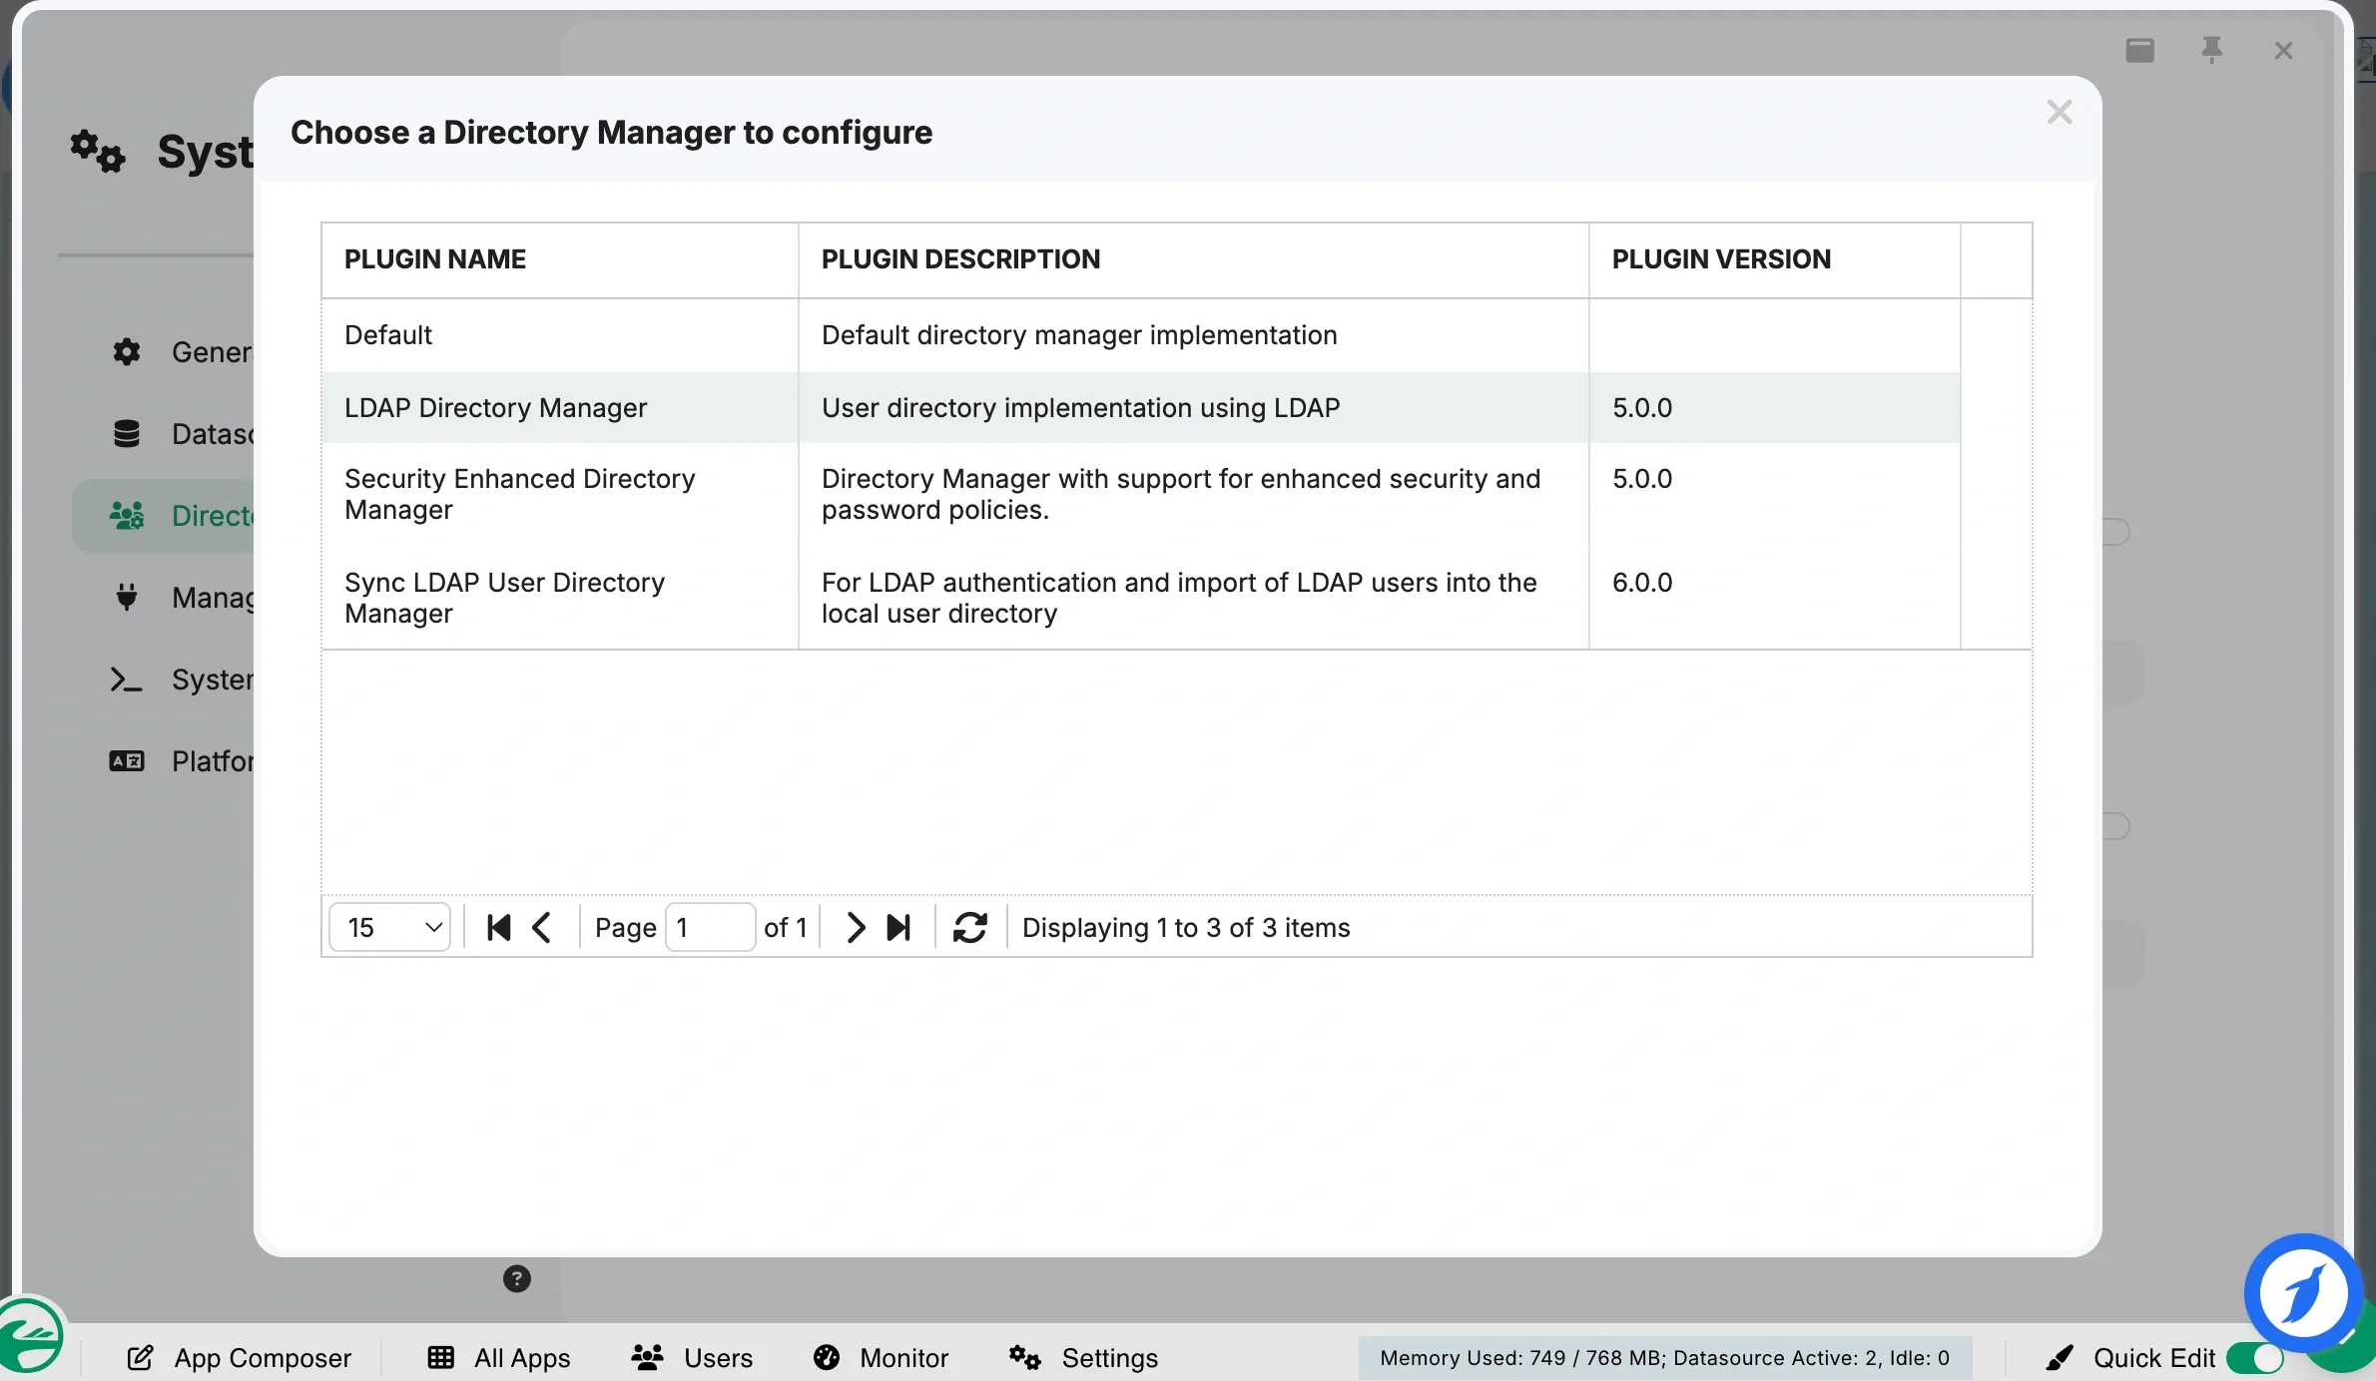Screen dimensions: 2376x1381
Task: Pin the settings panel
Action: point(2211,50)
